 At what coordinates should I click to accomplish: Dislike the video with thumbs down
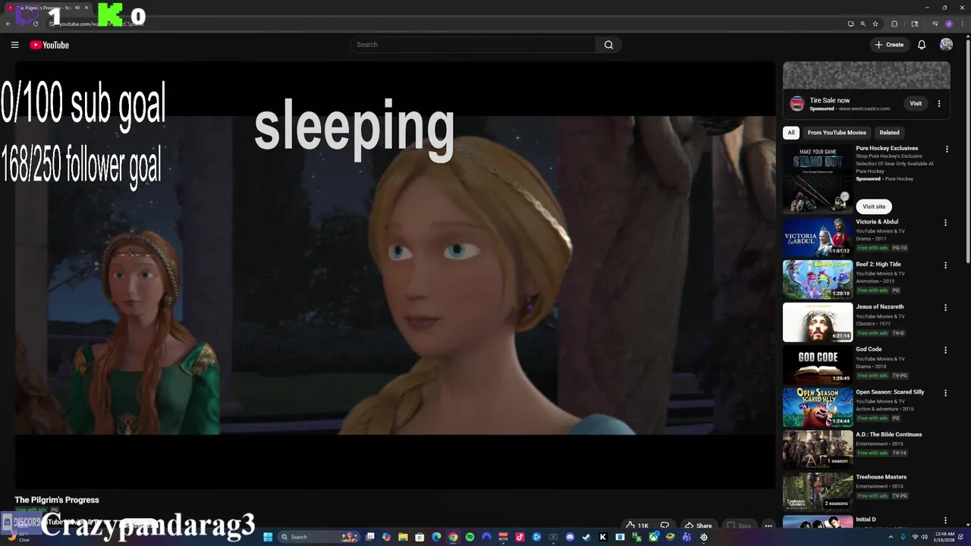665,525
